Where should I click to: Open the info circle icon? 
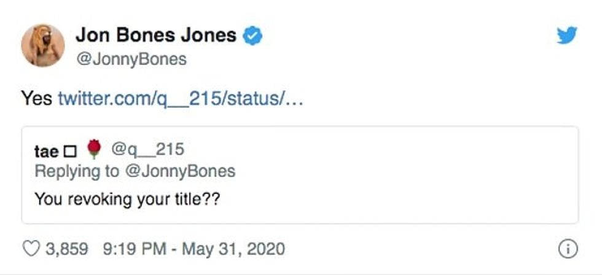pyautogui.click(x=568, y=249)
